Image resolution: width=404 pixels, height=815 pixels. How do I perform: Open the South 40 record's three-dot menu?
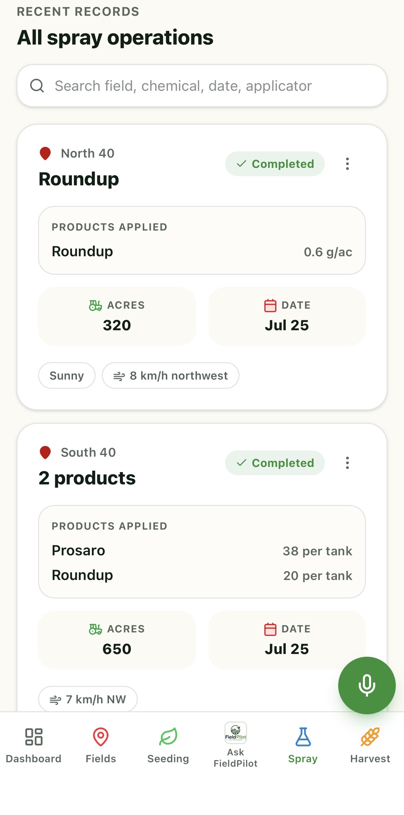[x=347, y=463]
